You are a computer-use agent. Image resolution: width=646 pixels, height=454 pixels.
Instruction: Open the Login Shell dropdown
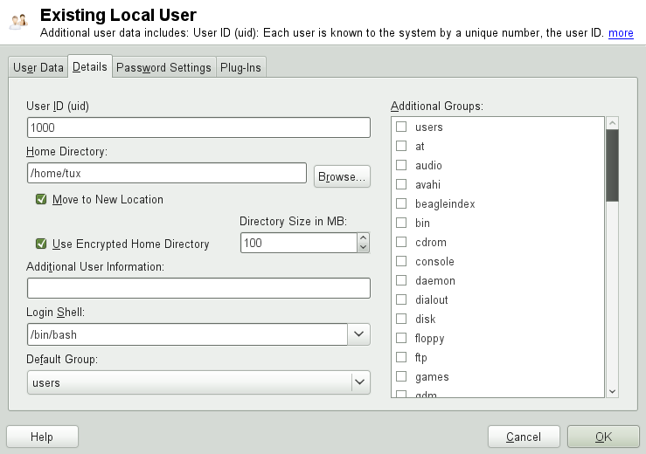pos(358,334)
